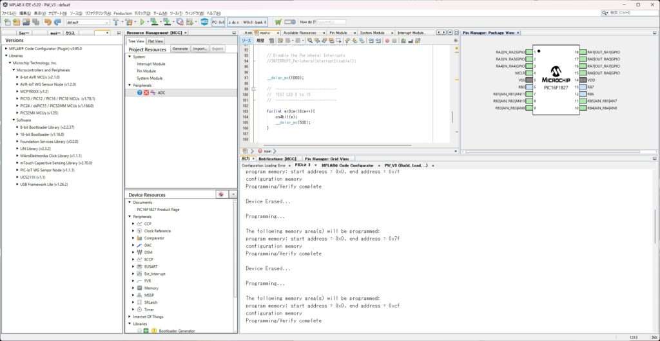Click green pin 1 RA2 box

tap(529, 52)
